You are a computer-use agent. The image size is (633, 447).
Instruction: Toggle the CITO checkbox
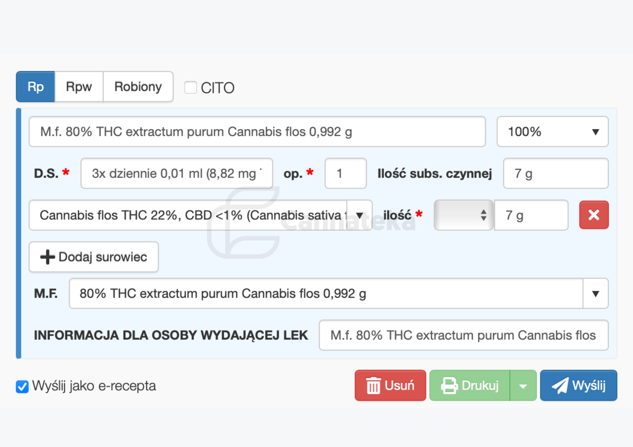tap(191, 88)
